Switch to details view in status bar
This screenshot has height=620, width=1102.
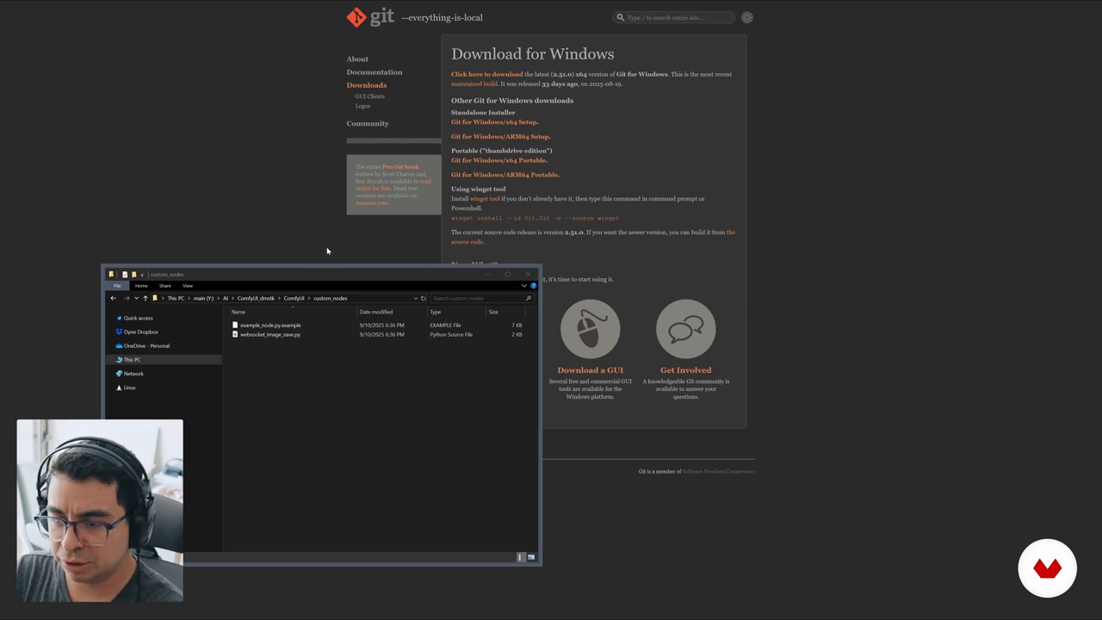520,557
